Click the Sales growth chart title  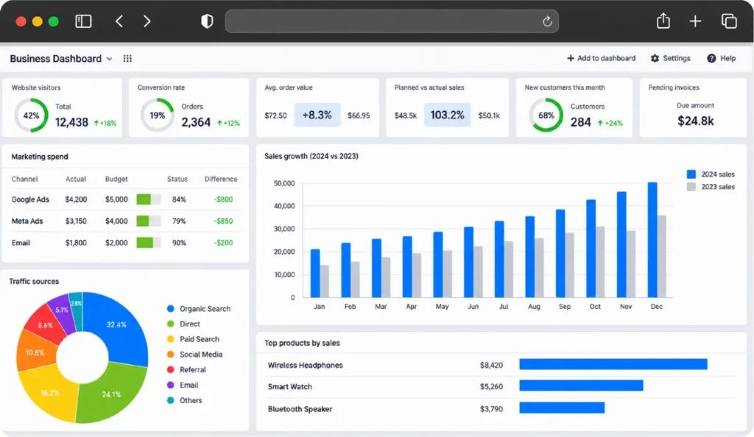(311, 156)
